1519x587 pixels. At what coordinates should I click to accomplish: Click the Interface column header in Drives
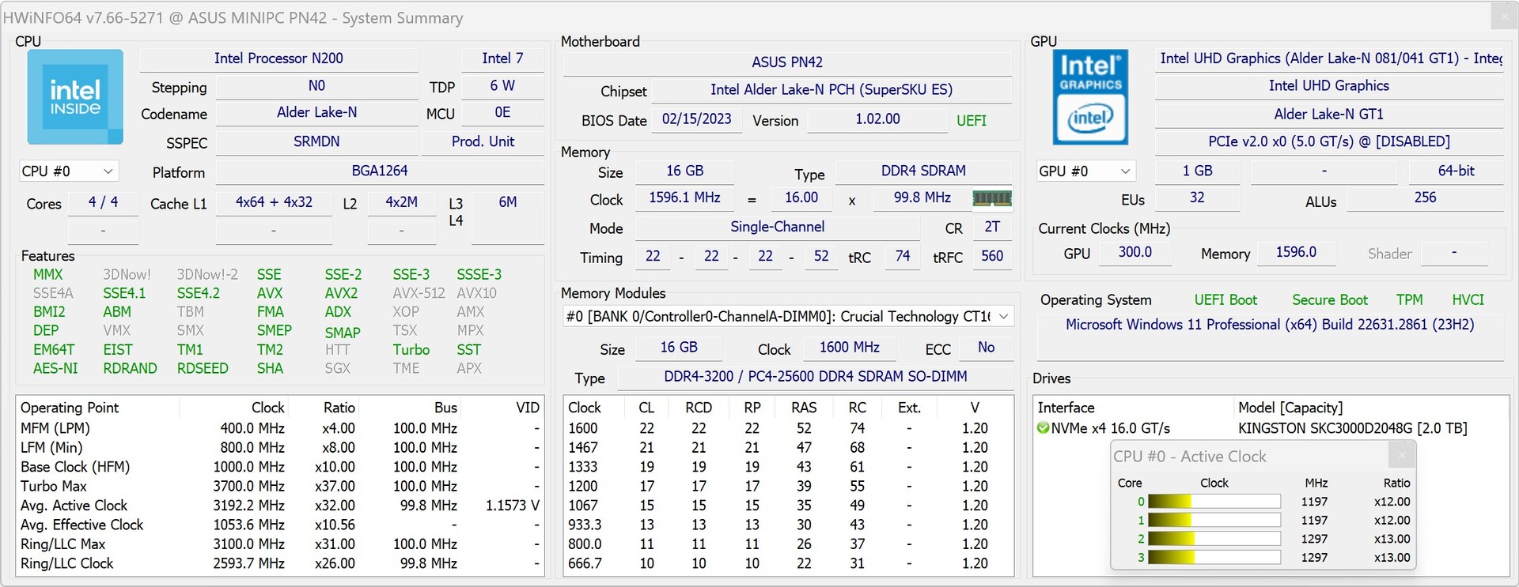tap(1066, 408)
